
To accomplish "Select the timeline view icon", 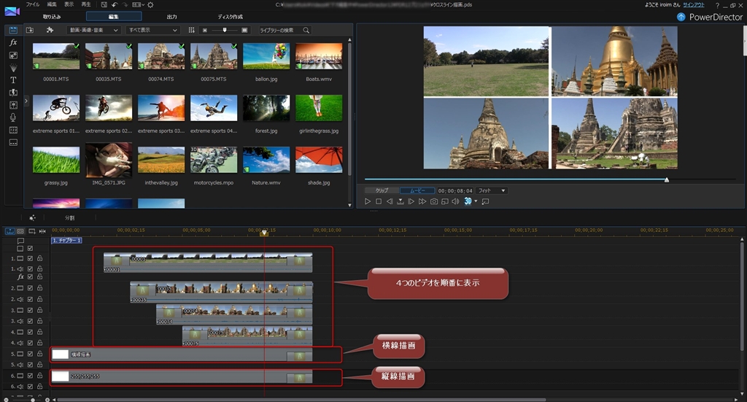I will (9, 231).
